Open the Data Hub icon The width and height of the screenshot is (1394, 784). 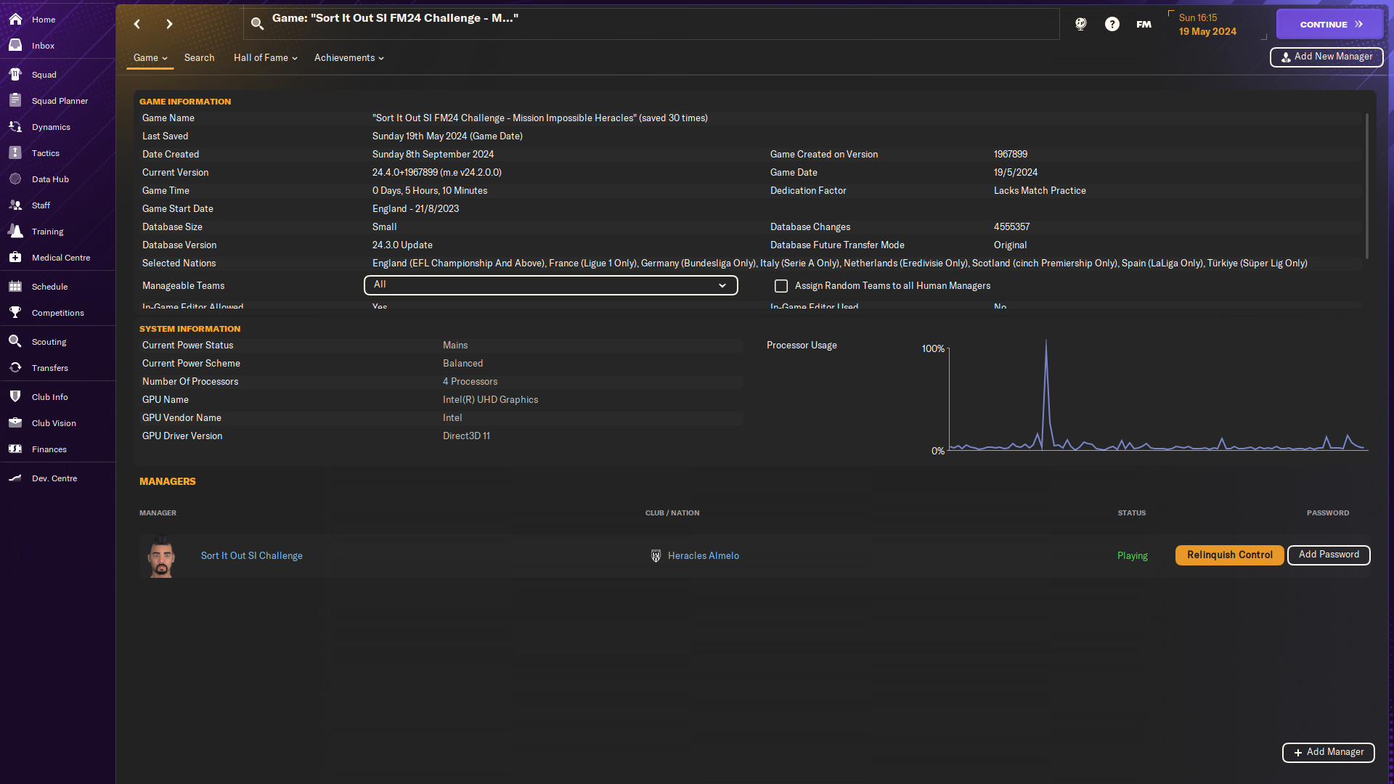[15, 179]
